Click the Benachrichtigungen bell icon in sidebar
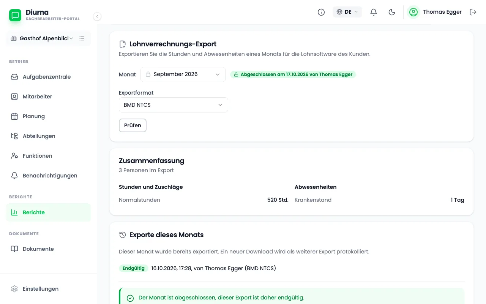486x304 pixels. pyautogui.click(x=14, y=176)
